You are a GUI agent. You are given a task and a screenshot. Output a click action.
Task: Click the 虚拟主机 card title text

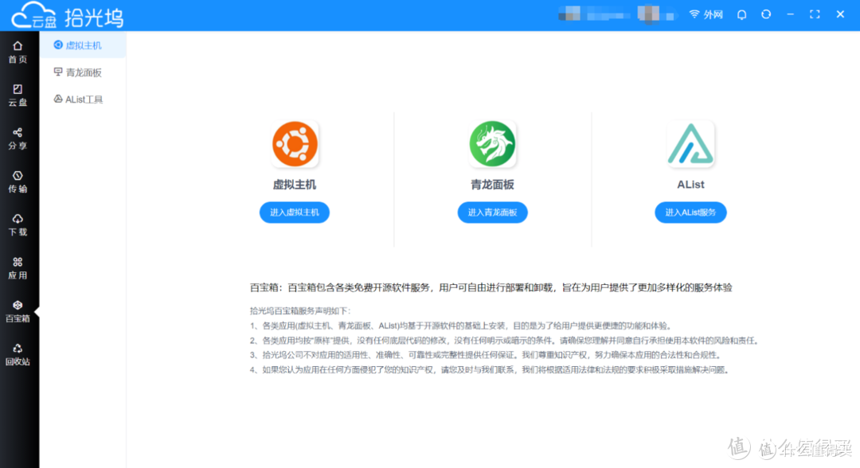pos(295,185)
